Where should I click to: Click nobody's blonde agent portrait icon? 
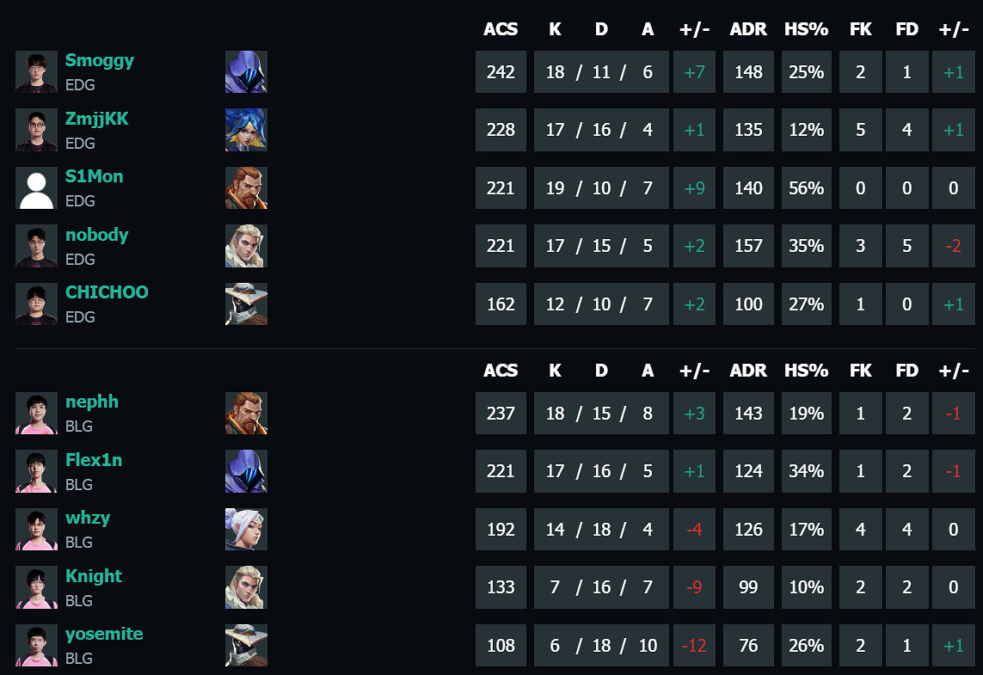click(x=246, y=246)
